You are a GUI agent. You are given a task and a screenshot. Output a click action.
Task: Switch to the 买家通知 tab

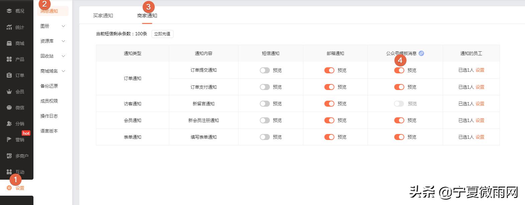tap(103, 16)
